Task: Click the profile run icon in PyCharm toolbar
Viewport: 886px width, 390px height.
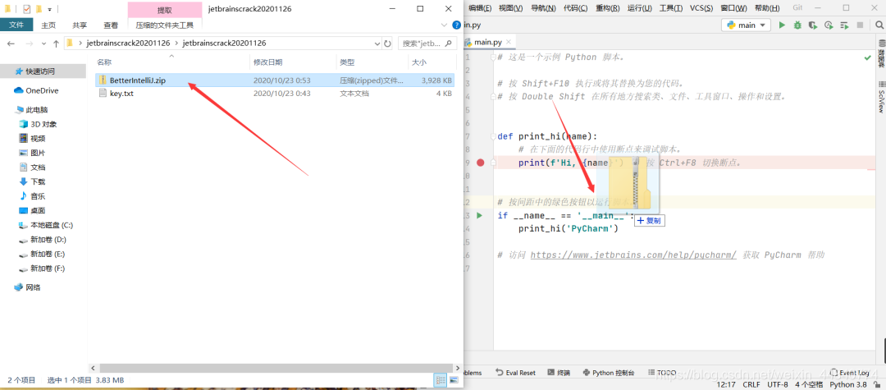Action: pyautogui.click(x=829, y=25)
